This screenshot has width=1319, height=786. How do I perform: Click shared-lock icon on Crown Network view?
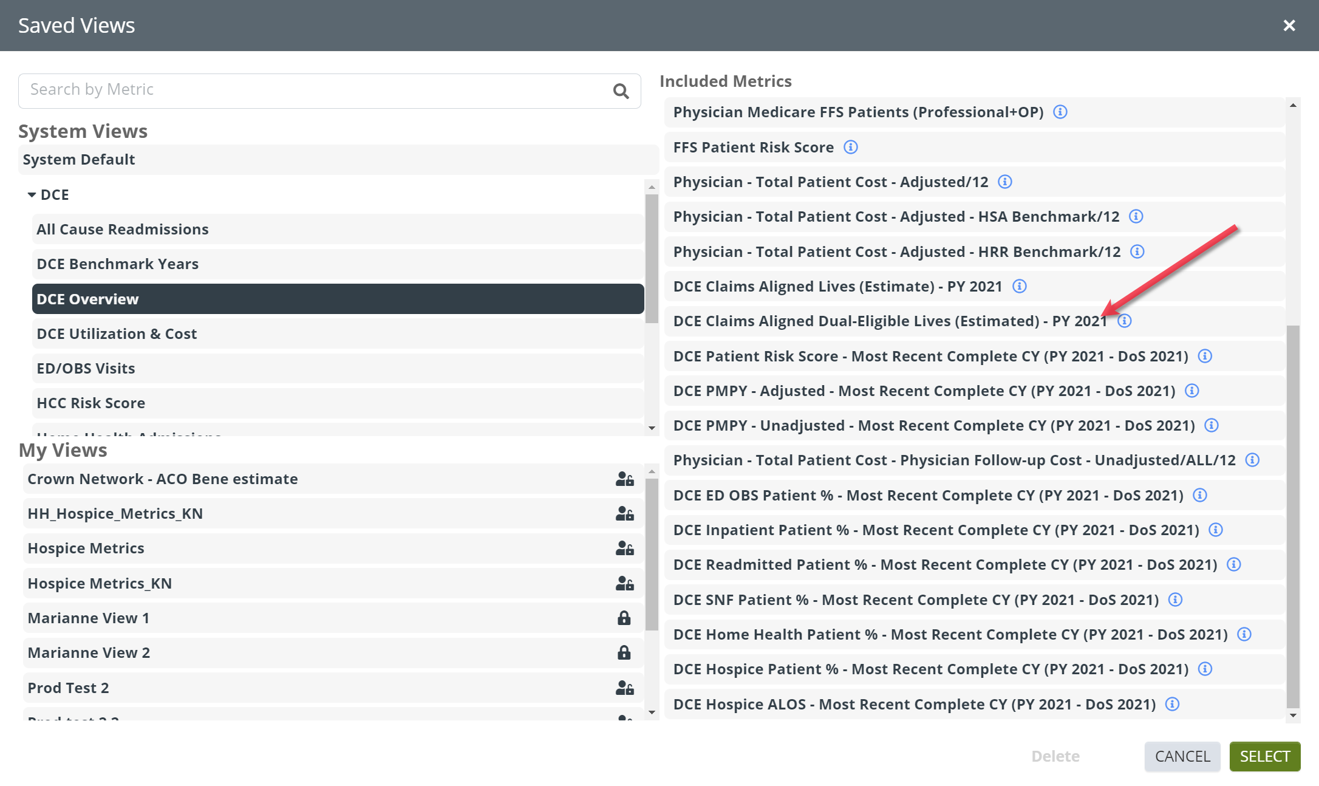point(624,479)
